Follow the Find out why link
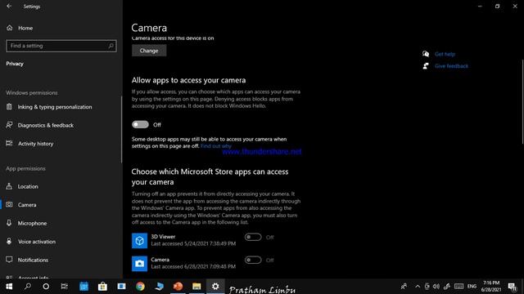The image size is (524, 294). click(x=216, y=146)
